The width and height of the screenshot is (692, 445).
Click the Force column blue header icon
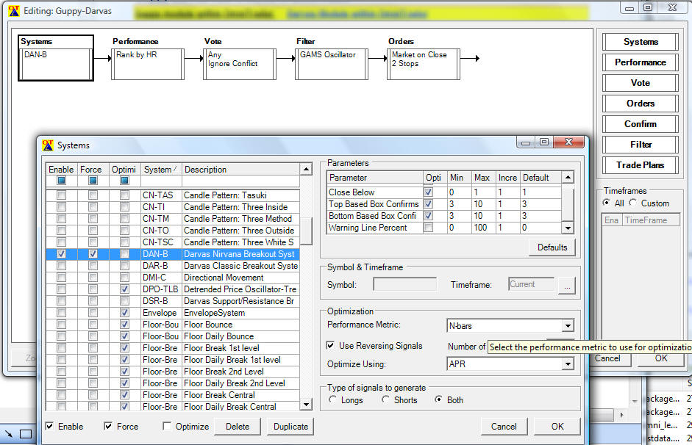93,180
